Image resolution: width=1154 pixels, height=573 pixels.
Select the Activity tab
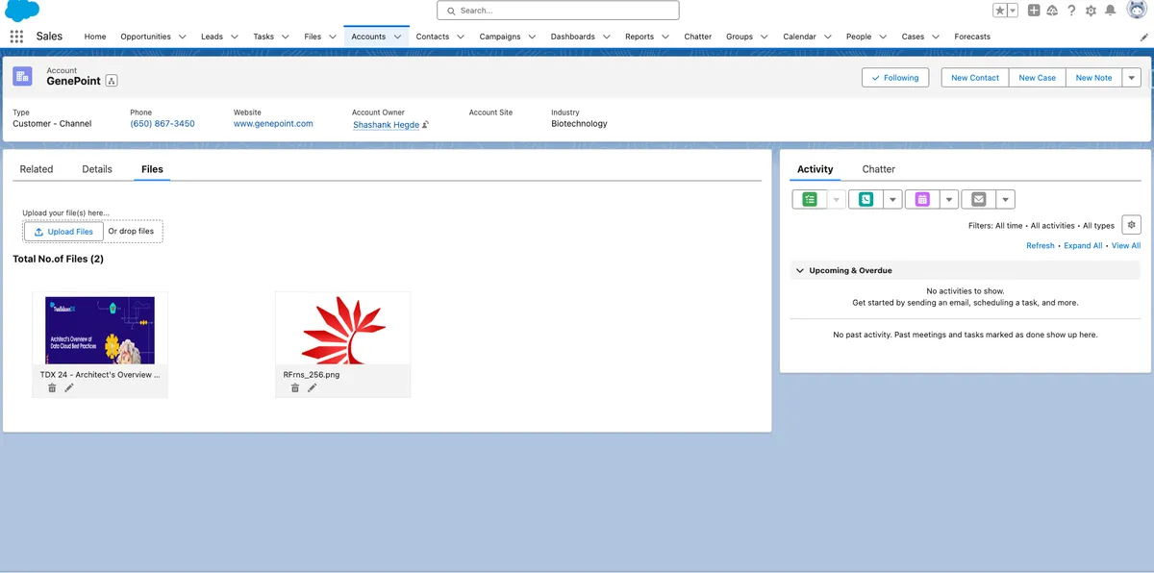tap(815, 169)
